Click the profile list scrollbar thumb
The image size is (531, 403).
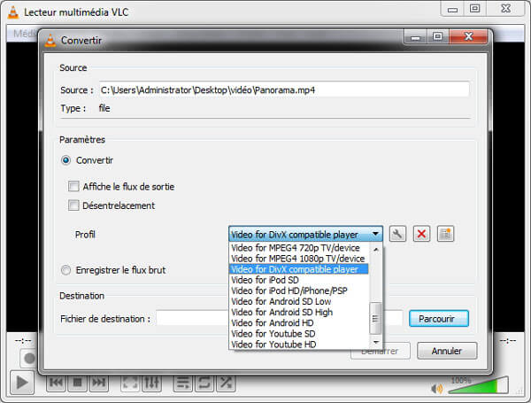tap(375, 318)
